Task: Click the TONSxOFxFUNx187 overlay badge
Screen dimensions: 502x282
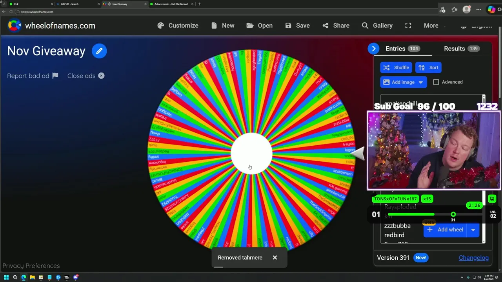Action: click(x=395, y=199)
